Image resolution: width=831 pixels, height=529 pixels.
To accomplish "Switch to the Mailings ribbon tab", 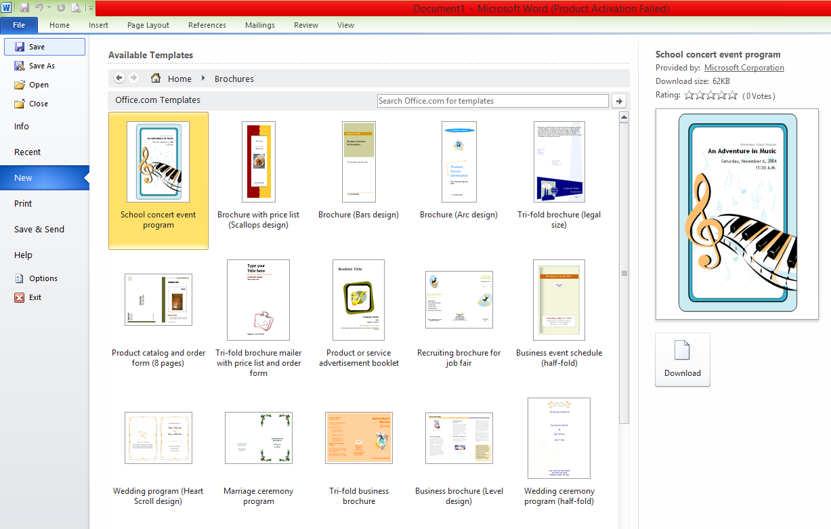I will pos(259,25).
